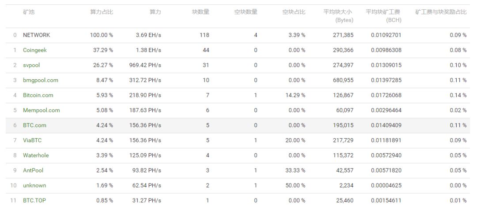Screen dimensions: 477x217
Task: Select the 271,385 average block size
Action: (343, 35)
